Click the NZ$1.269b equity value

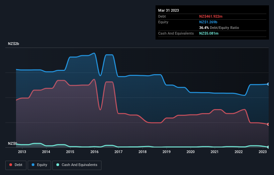(208, 22)
